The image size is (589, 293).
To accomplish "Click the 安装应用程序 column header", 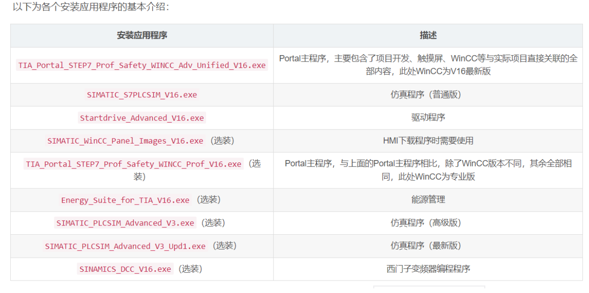I will click(x=142, y=36).
